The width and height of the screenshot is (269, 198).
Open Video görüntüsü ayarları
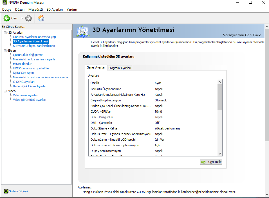click(30, 100)
